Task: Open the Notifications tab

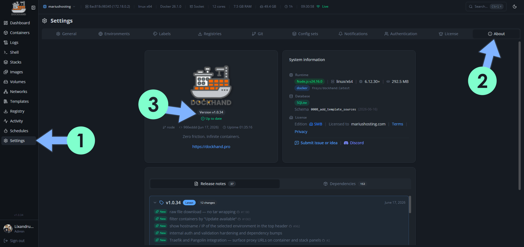Action: click(x=353, y=34)
